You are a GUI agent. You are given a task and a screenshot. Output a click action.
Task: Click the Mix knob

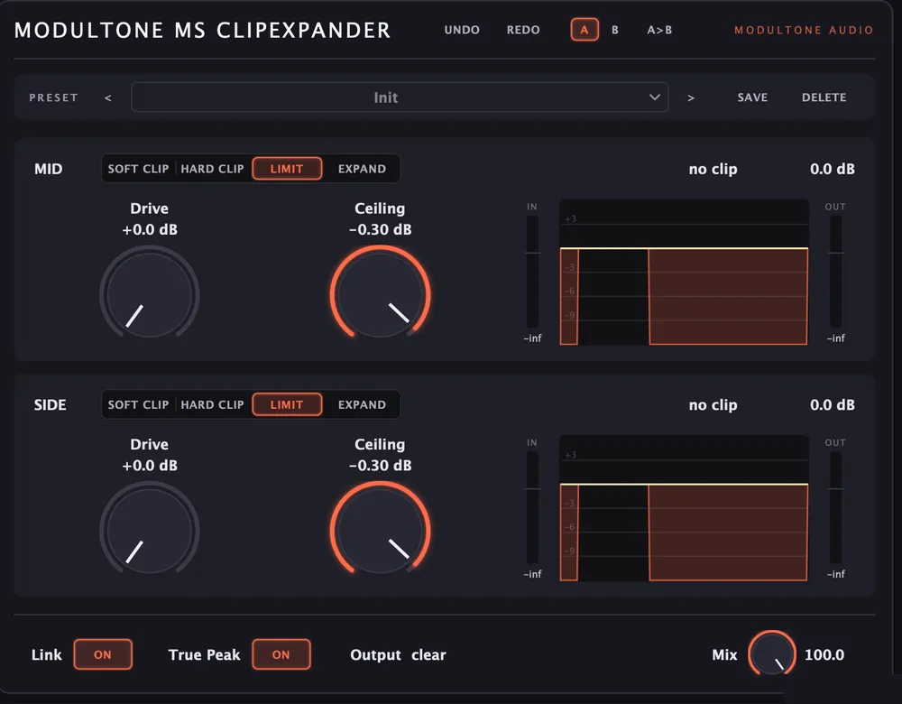(x=772, y=654)
